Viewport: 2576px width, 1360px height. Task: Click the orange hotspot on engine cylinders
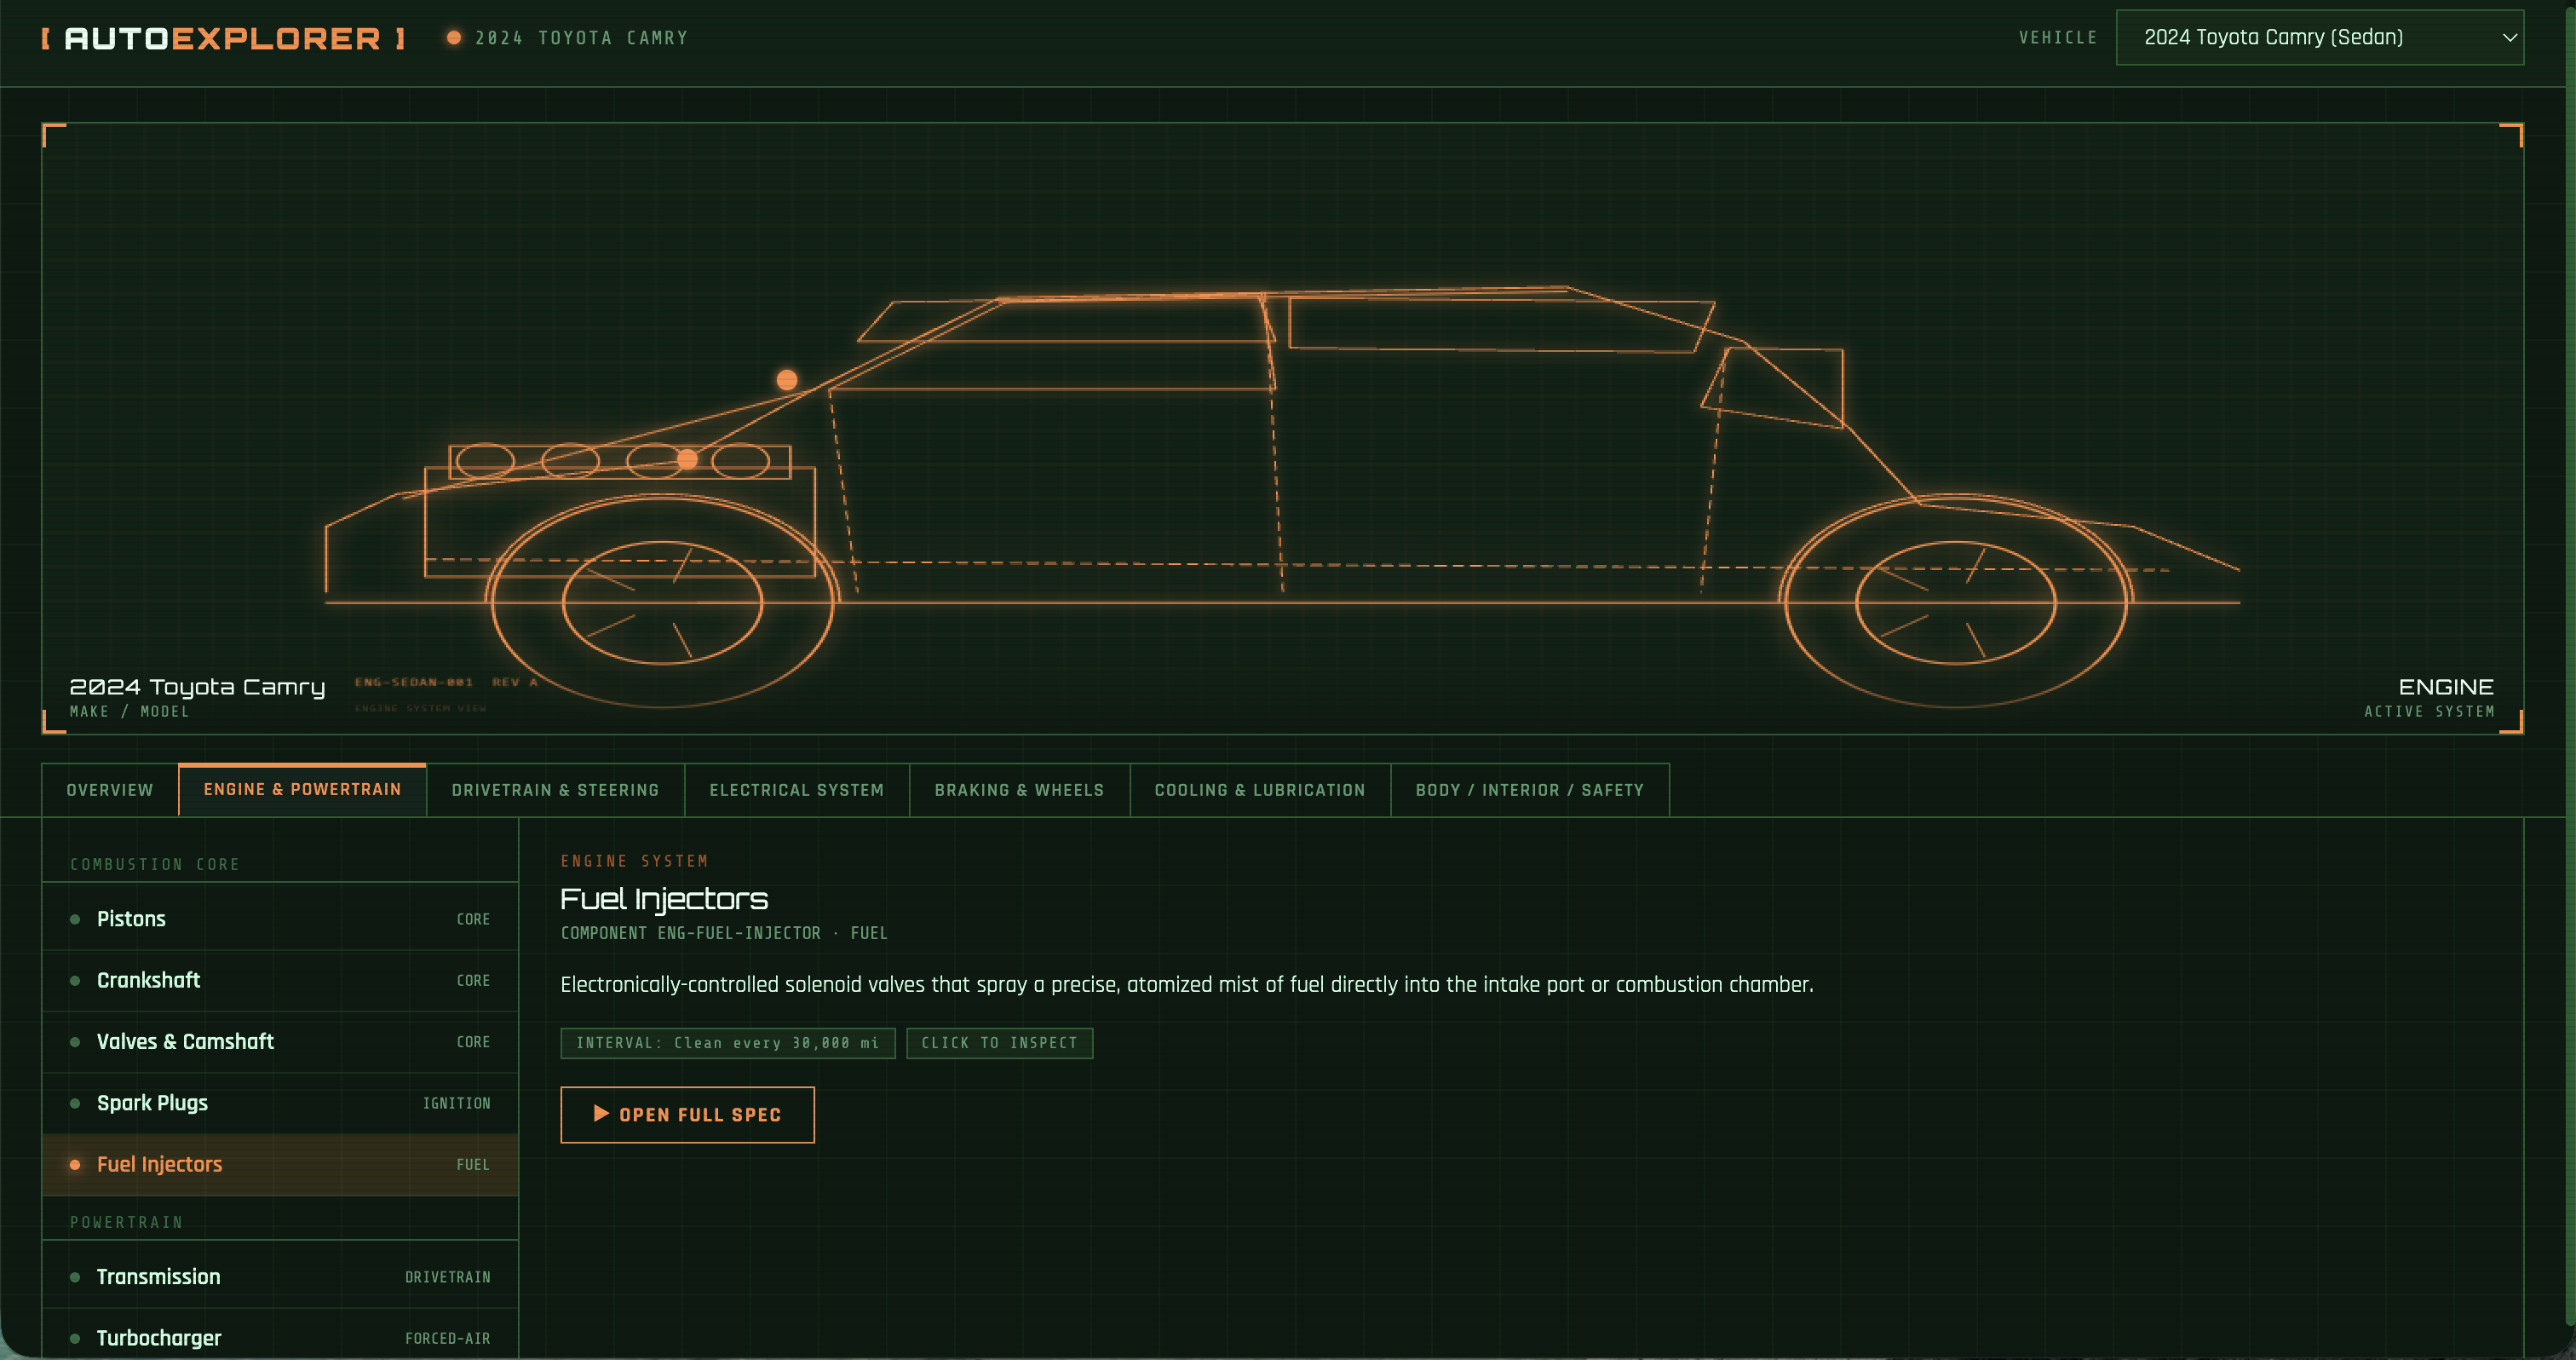click(x=687, y=459)
